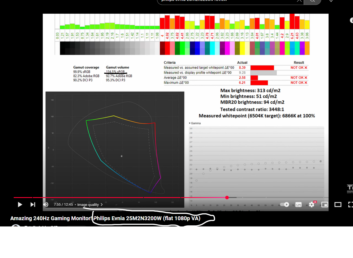
Task: Click "Min brightness: 51 cd/m2" text
Action: pyautogui.click(x=249, y=97)
